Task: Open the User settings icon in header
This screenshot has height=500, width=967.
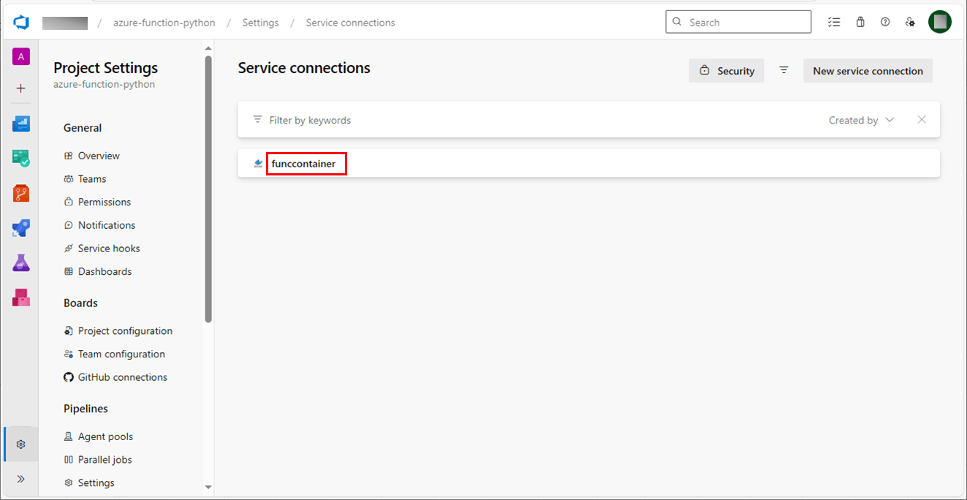Action: click(x=910, y=22)
